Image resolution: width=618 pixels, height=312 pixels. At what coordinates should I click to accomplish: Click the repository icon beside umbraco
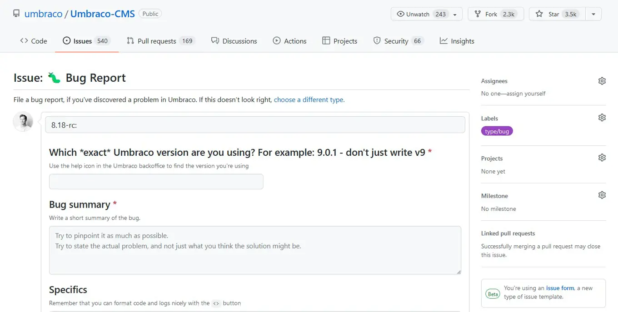16,14
